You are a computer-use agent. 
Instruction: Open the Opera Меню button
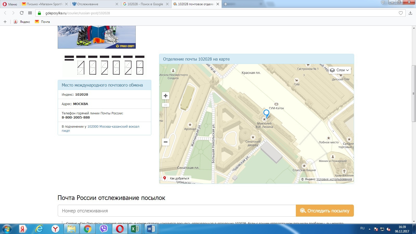pyautogui.click(x=10, y=4)
